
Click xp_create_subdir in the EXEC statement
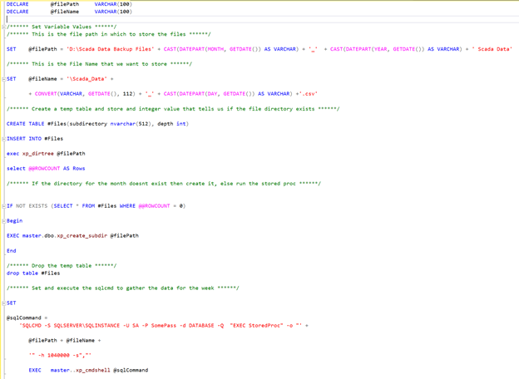[82, 235]
